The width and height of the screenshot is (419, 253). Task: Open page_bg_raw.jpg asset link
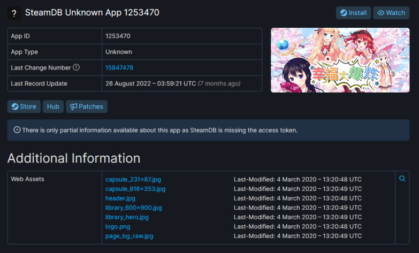pos(129,236)
